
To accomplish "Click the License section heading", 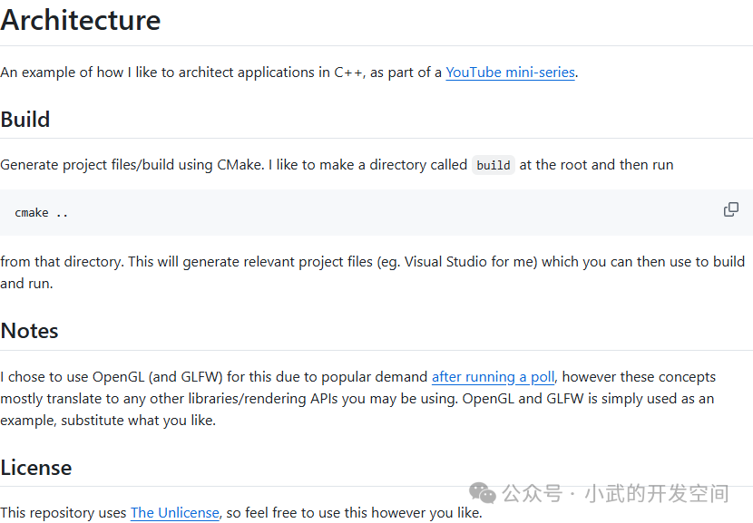I will click(36, 468).
